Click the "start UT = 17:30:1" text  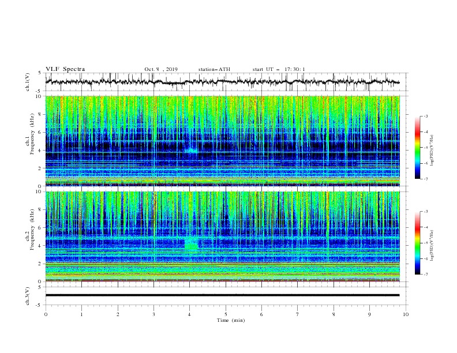click(x=279, y=69)
